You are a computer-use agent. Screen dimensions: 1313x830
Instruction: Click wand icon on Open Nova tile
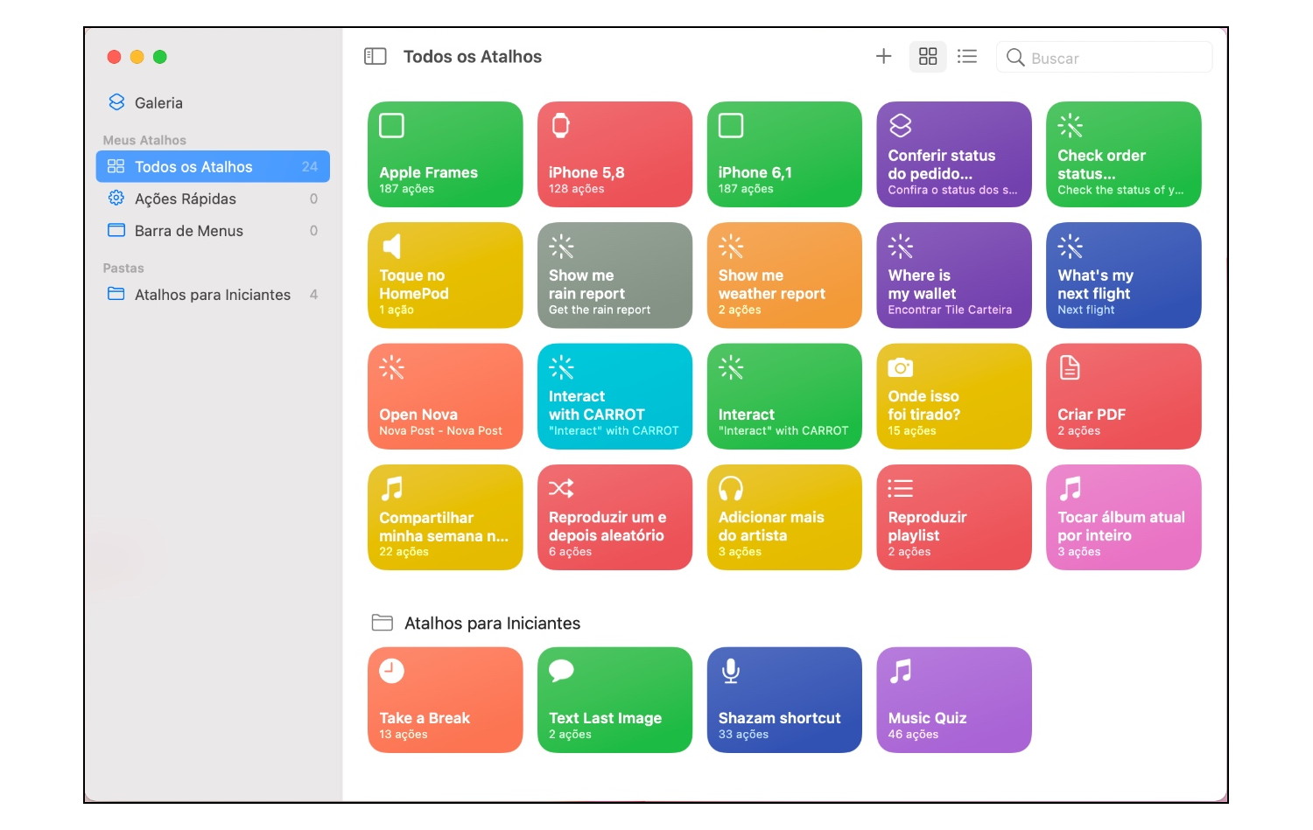coord(391,367)
